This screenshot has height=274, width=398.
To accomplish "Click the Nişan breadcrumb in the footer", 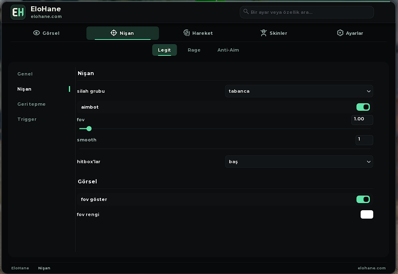I will (44, 268).
